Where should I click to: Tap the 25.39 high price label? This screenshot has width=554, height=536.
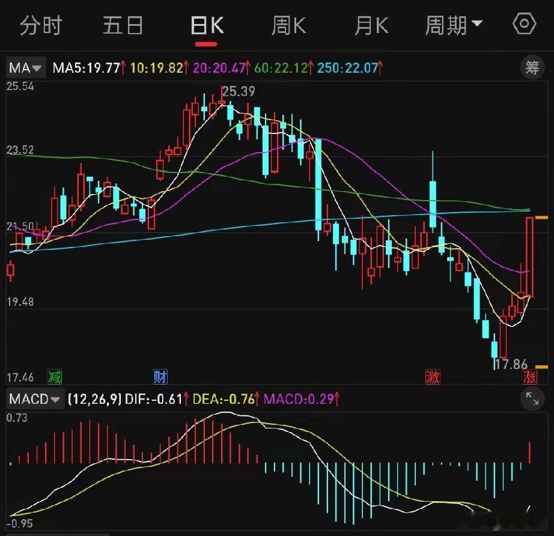(x=239, y=91)
